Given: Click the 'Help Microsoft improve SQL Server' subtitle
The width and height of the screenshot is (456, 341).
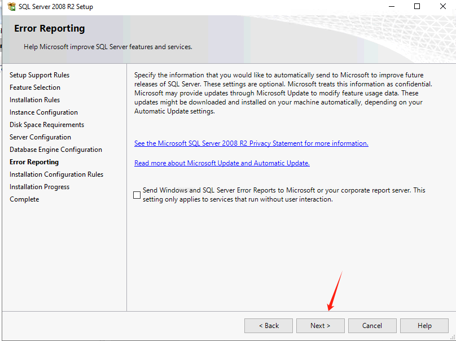Looking at the screenshot, I should [x=108, y=47].
